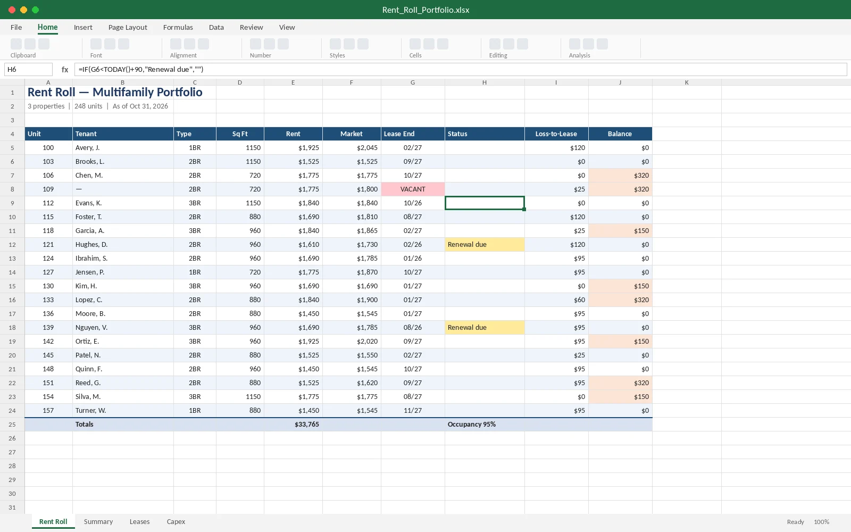851x532 pixels.
Task: Select the row 25 header
Action: click(x=12, y=425)
